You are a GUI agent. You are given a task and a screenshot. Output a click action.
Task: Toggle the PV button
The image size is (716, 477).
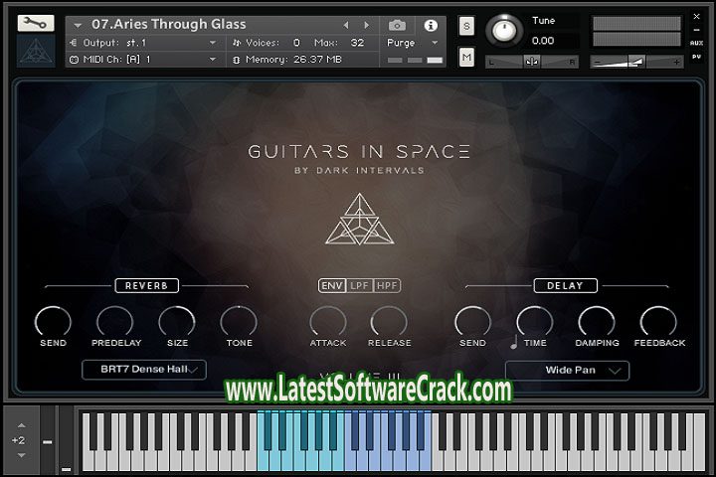(696, 57)
